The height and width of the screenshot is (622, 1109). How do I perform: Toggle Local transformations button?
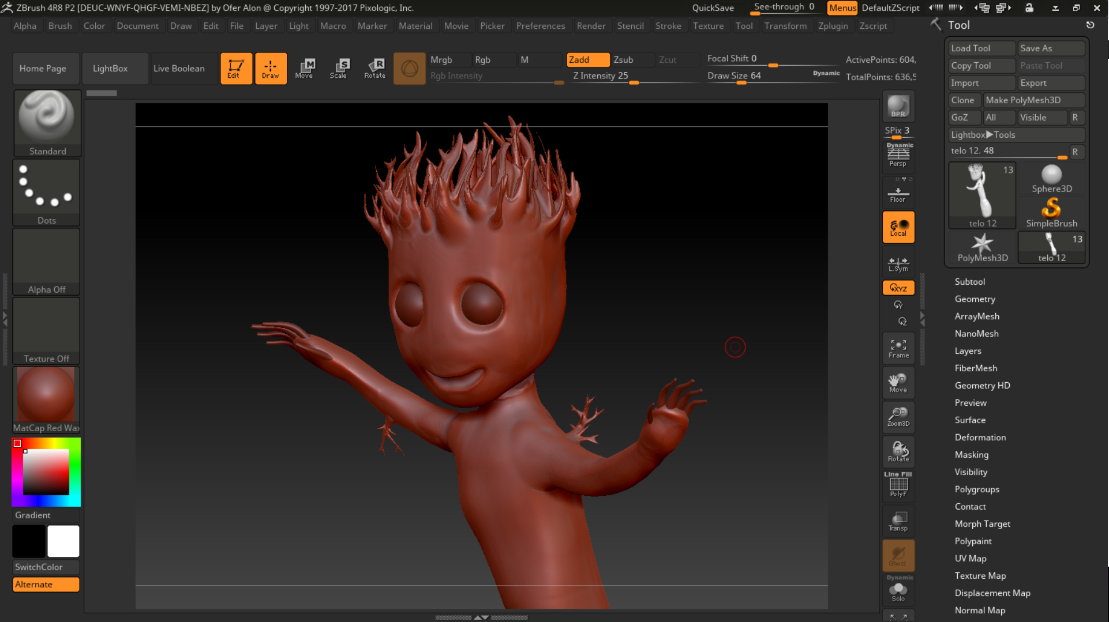pos(898,227)
